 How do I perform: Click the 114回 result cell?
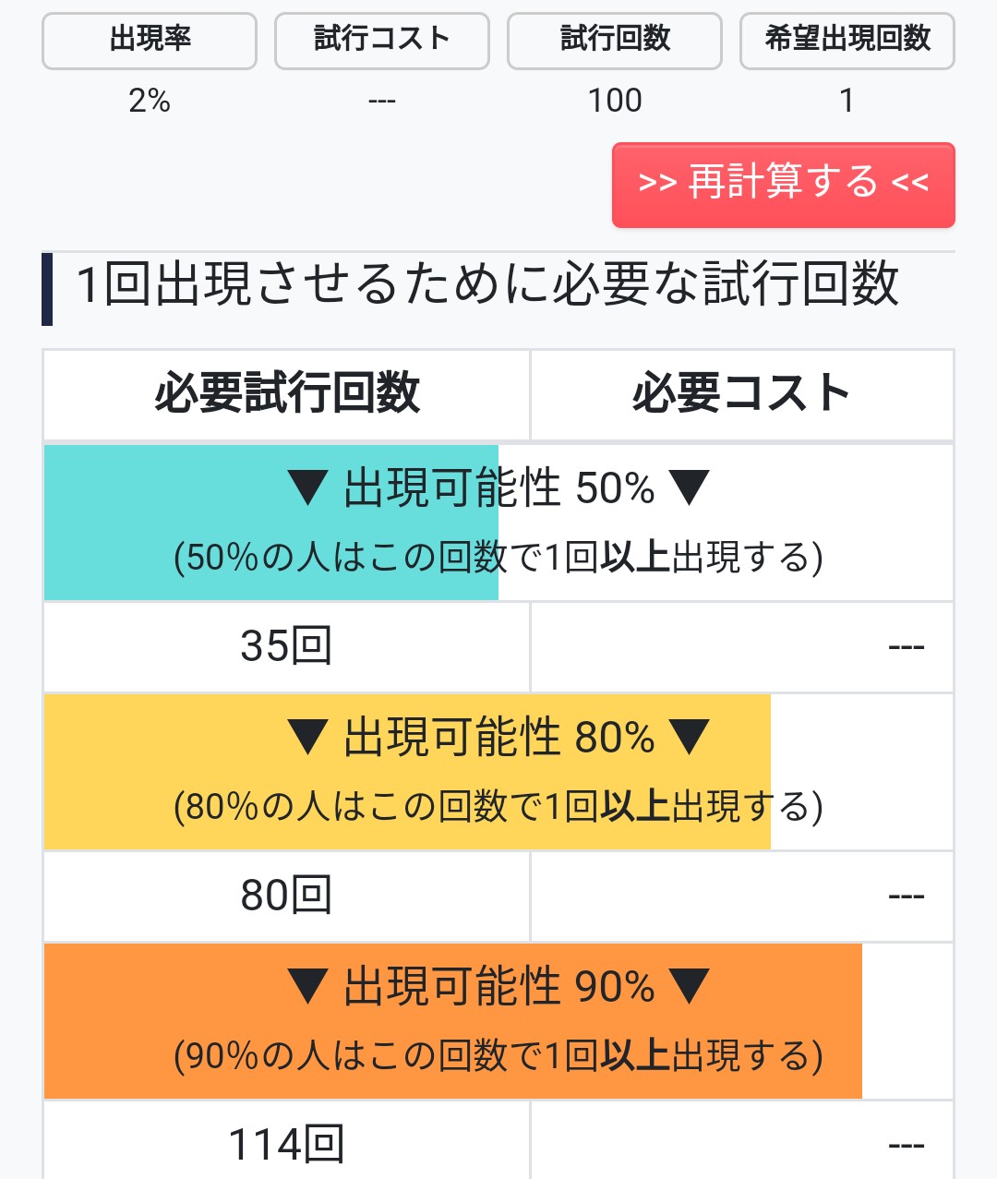[x=286, y=1145]
